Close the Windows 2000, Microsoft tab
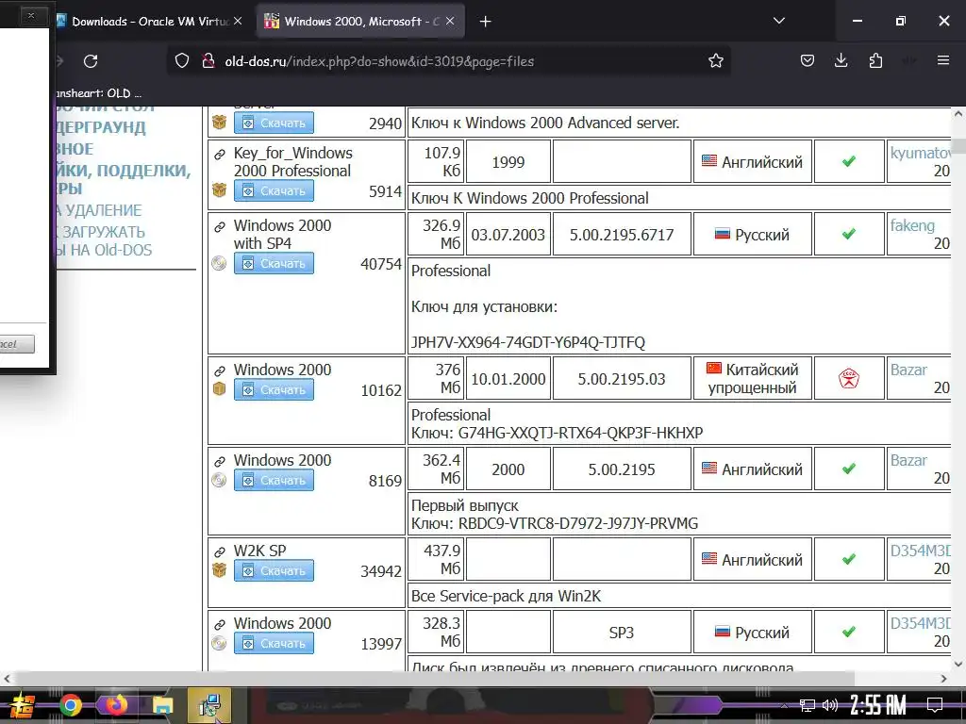Viewport: 966px width, 724px height. click(450, 22)
